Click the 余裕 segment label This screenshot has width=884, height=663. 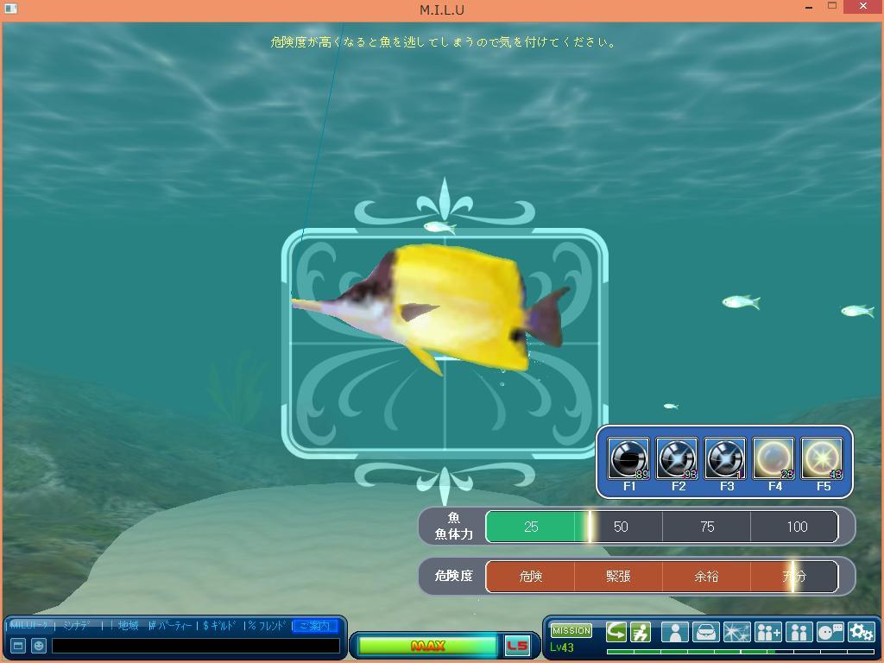click(x=706, y=576)
